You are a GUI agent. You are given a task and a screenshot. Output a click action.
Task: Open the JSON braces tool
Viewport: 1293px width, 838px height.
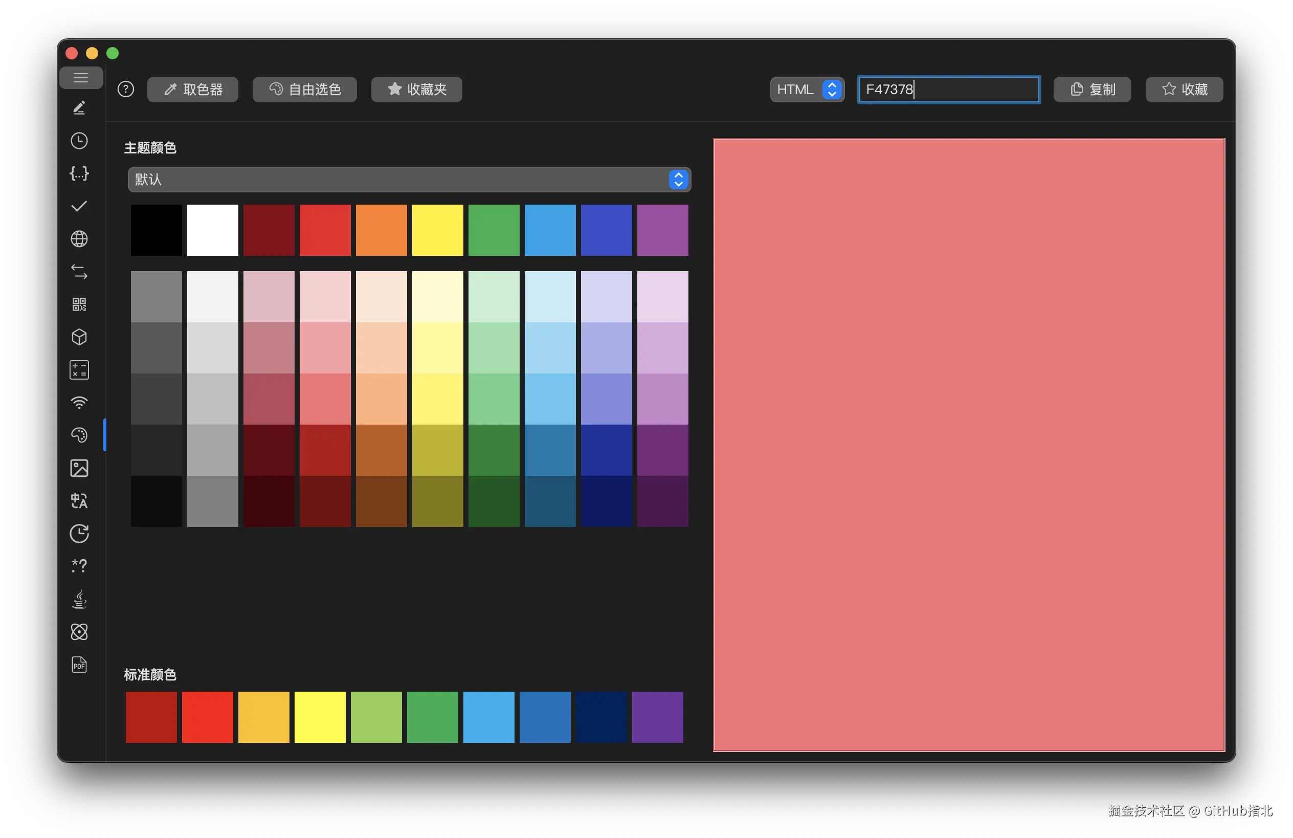(x=79, y=173)
